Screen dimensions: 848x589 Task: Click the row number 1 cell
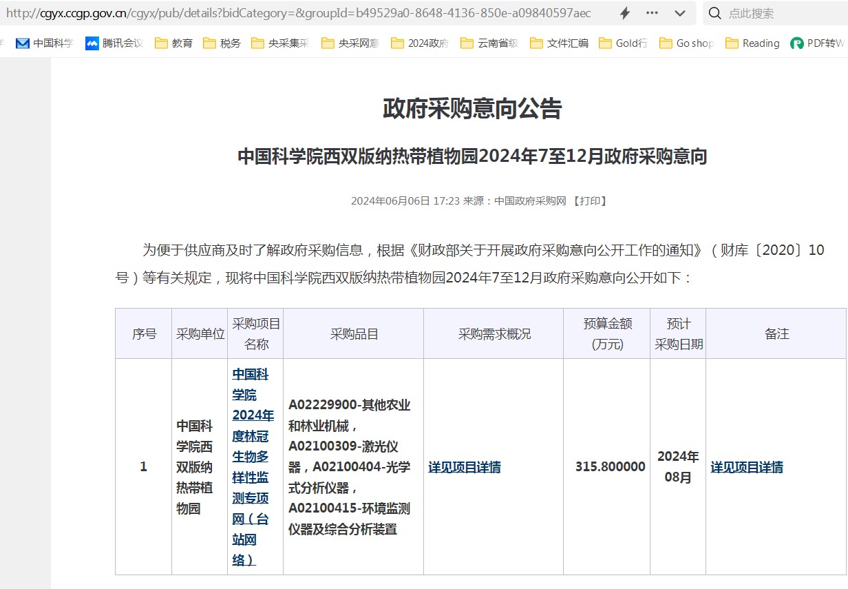[144, 467]
